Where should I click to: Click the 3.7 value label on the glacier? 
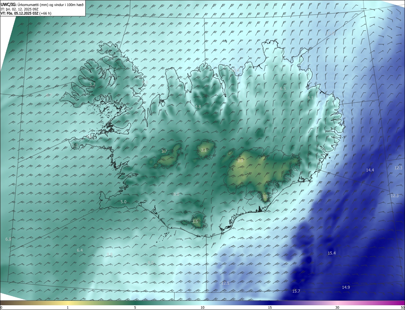point(164,152)
